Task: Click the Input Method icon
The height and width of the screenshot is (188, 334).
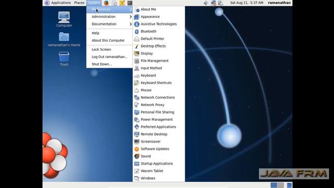Action: click(137, 68)
